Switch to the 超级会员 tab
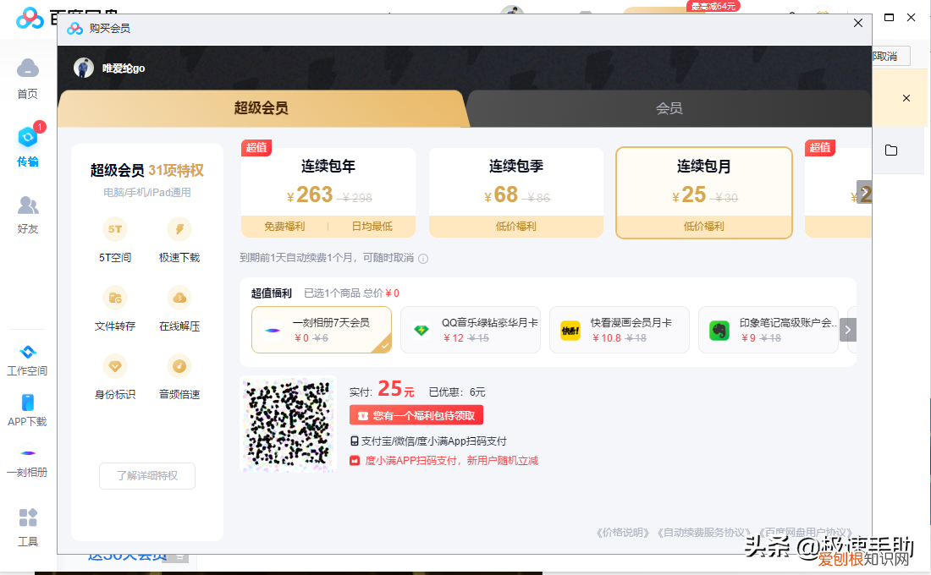 [x=262, y=108]
